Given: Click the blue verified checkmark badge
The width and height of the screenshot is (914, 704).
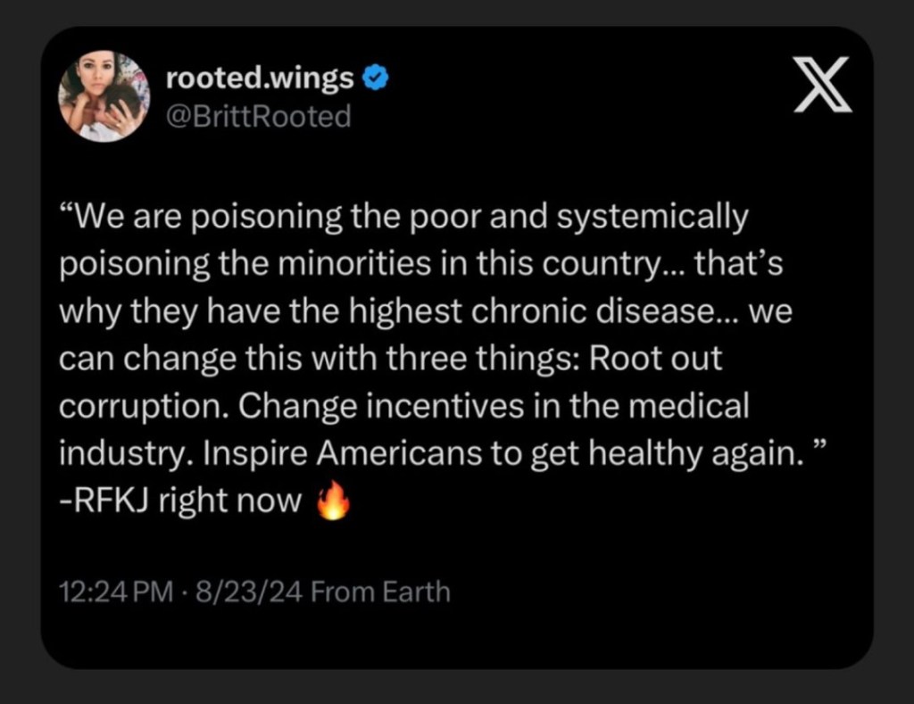Looking at the screenshot, I should point(376,79).
